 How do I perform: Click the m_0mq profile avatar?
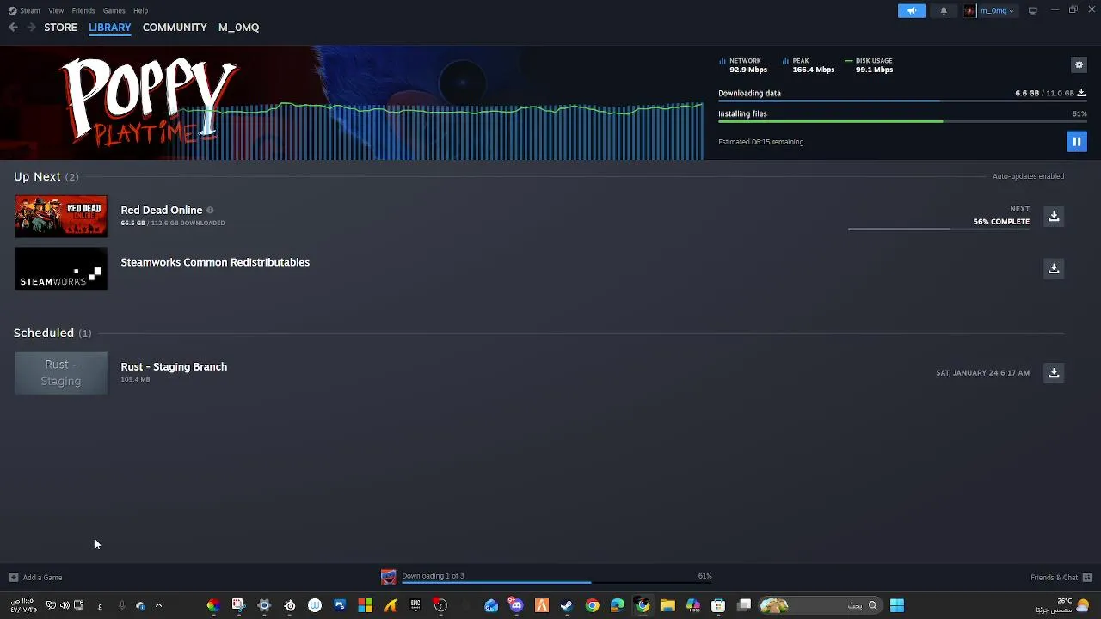(970, 10)
